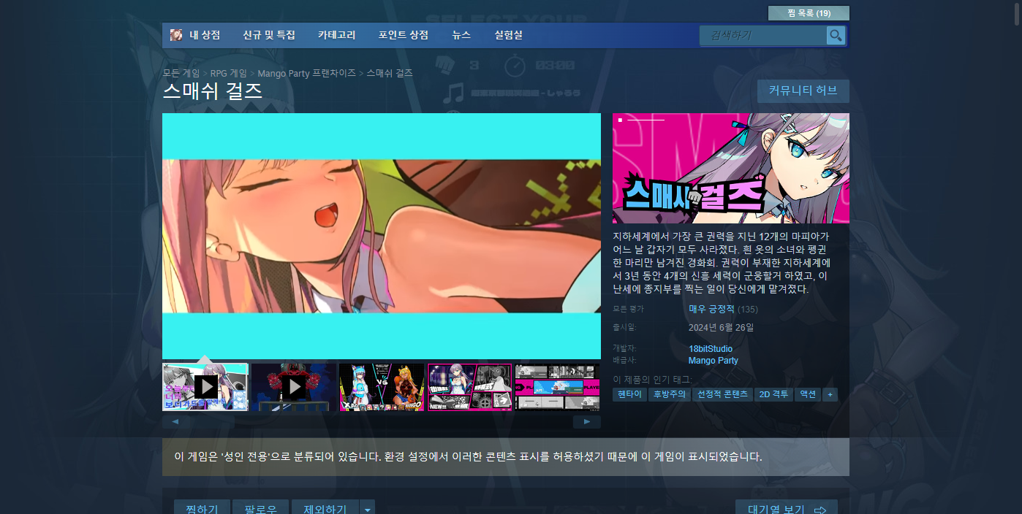
Task: Open the 내 상점 menu
Action: point(205,35)
